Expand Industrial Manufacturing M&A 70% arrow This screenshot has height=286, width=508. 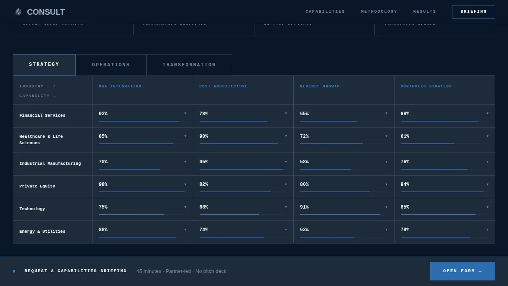click(x=185, y=162)
